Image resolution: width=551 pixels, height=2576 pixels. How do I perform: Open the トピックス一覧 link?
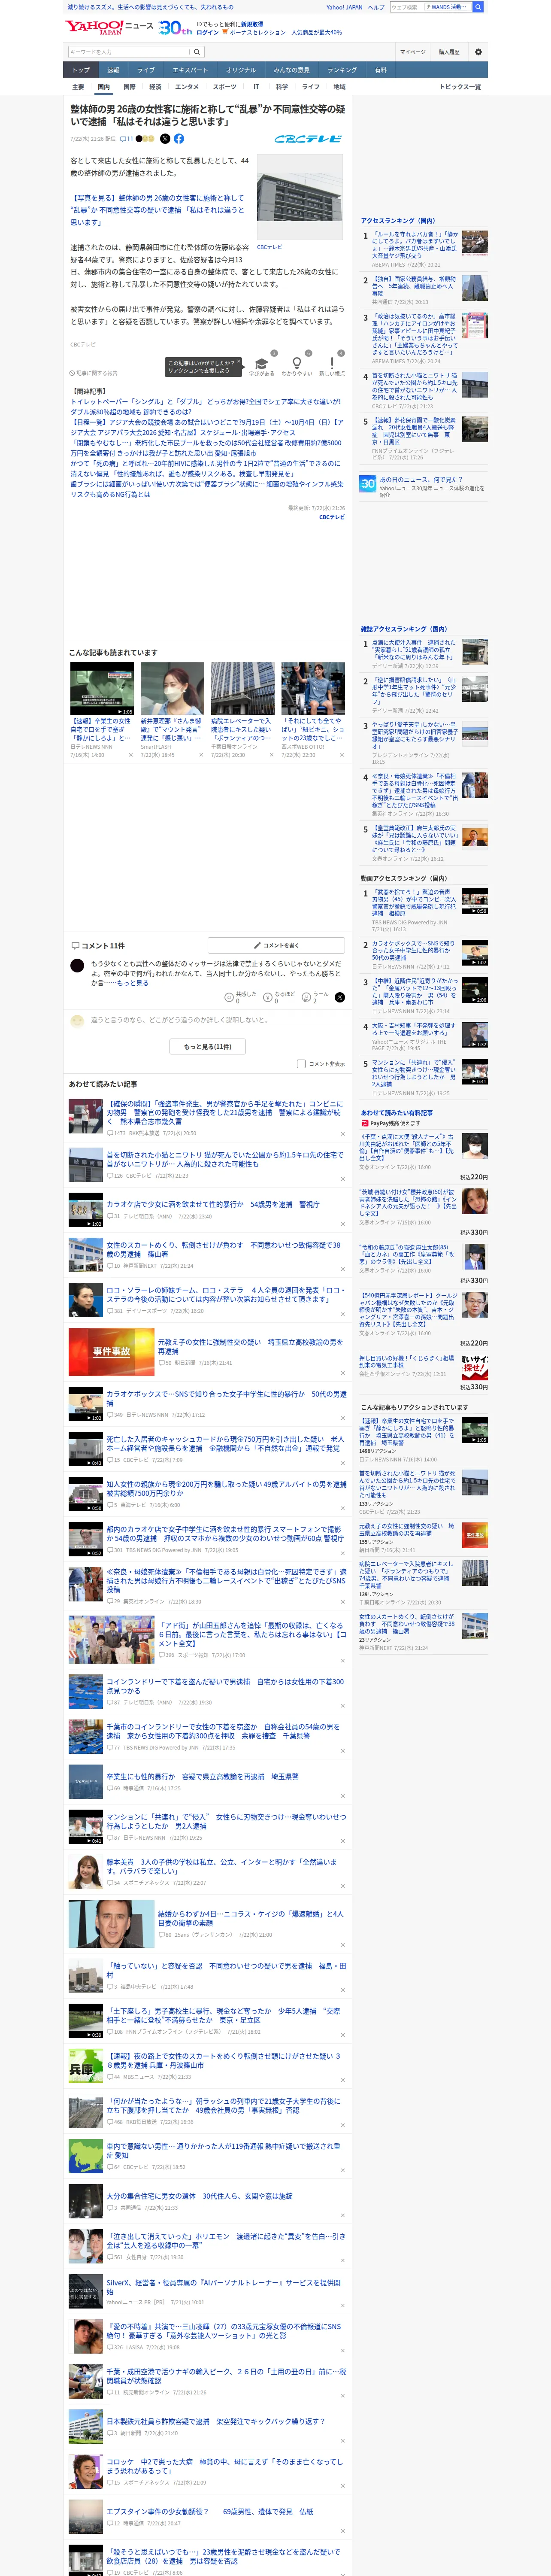click(x=460, y=87)
